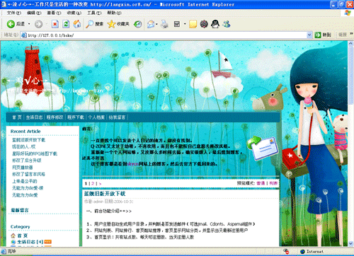
Task: Open the 工具(T) menu
Action: pos(94,13)
